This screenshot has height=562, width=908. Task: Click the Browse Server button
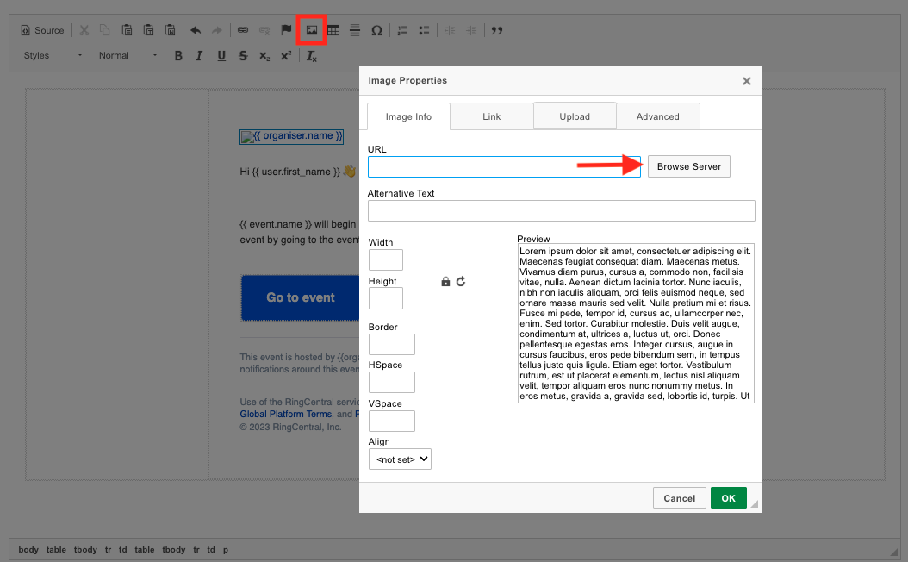click(689, 166)
